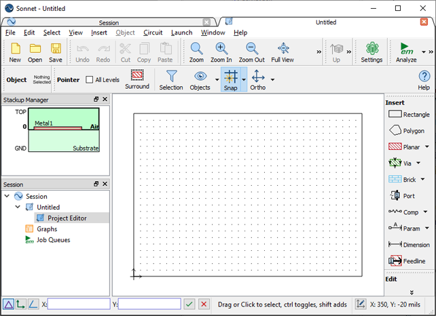Screen dimensions: 436x316
Task: Open the Insert menu
Action: point(99,33)
